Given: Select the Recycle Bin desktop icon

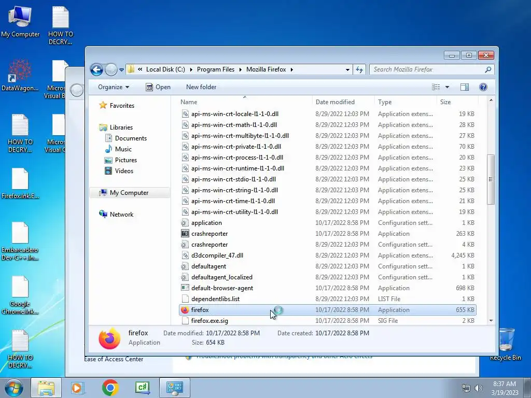Looking at the screenshot, I should point(505,344).
